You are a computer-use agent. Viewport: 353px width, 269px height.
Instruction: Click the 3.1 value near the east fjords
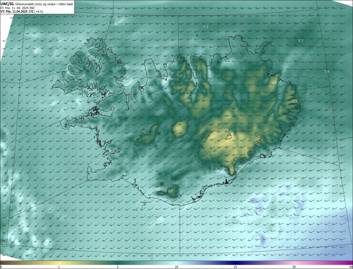tap(295, 101)
